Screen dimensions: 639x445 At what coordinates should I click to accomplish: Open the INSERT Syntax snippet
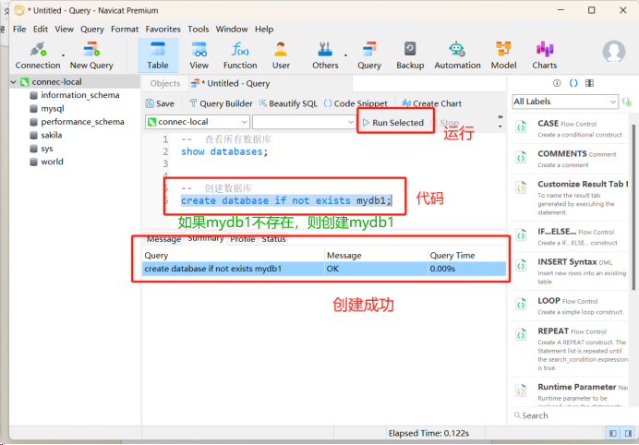tap(571, 271)
